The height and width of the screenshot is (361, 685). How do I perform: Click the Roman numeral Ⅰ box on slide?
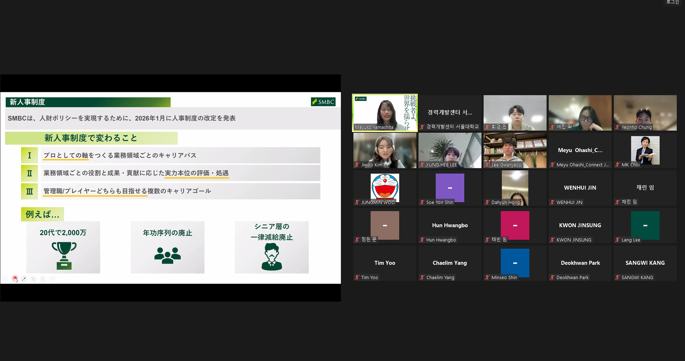[29, 155]
